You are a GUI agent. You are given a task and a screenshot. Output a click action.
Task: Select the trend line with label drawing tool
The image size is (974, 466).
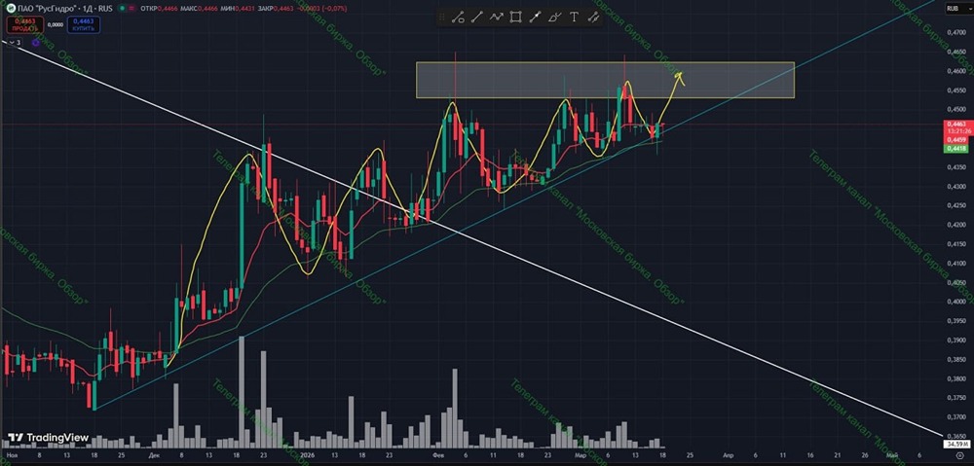[459, 18]
